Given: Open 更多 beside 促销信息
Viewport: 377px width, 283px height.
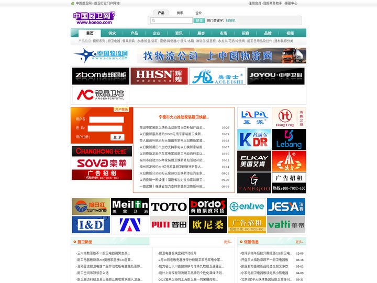Looking at the screenshot, I should pos(300,242).
